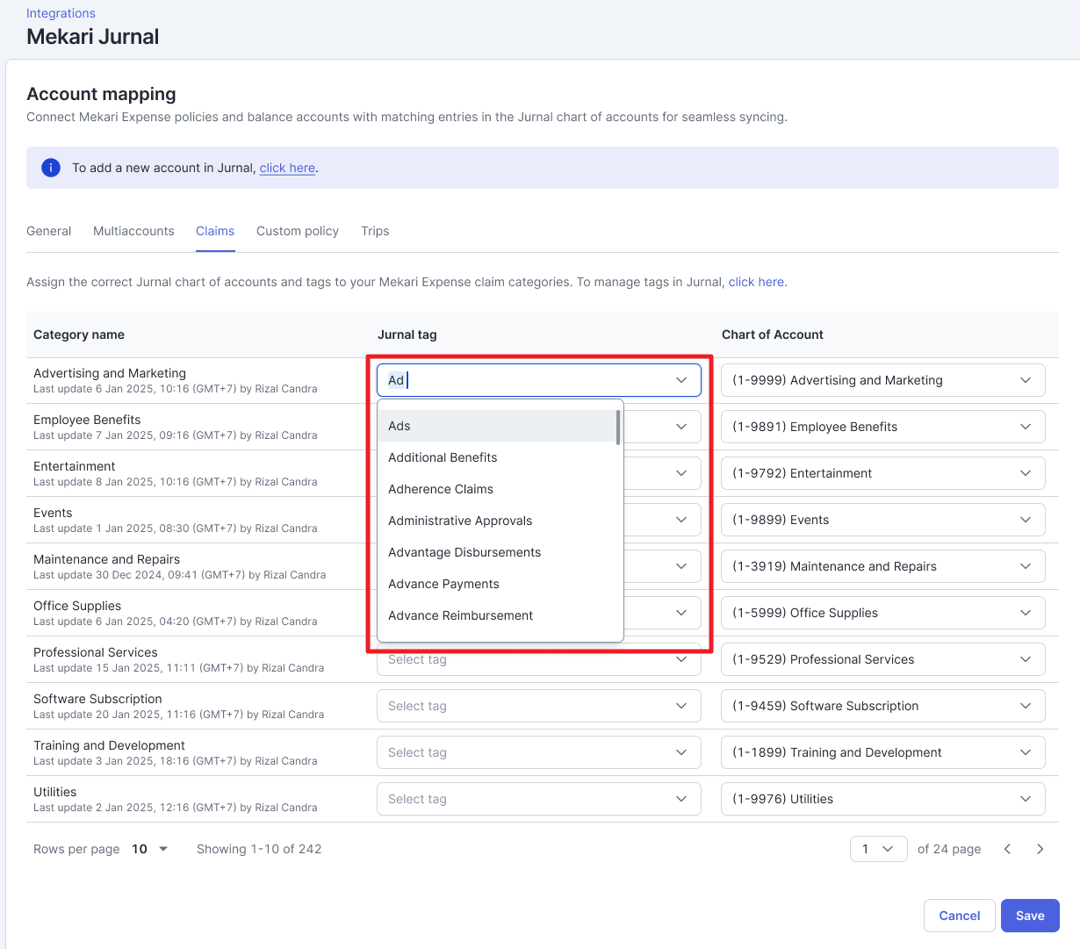
Task: Open Chart of Account dropdown for Entertainment
Action: 883,473
